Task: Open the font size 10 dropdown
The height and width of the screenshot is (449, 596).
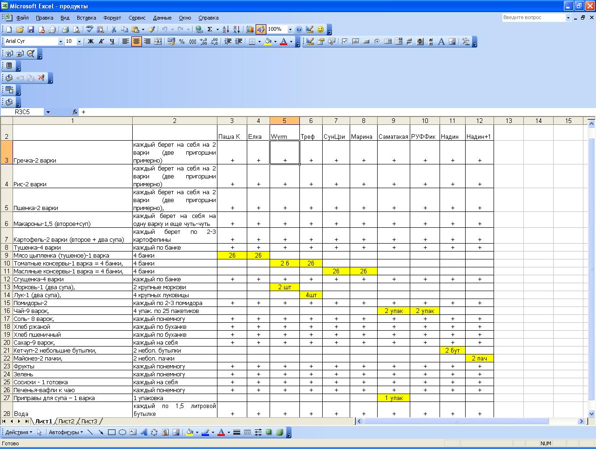Action: pos(79,41)
